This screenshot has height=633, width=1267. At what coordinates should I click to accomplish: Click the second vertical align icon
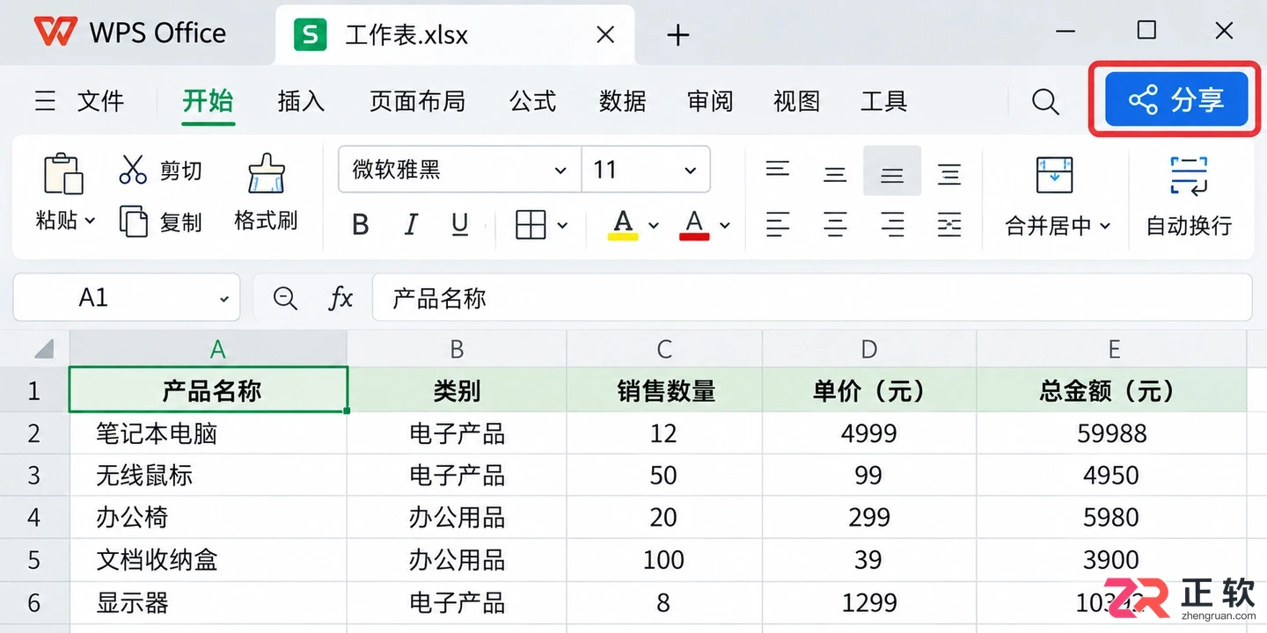(835, 174)
